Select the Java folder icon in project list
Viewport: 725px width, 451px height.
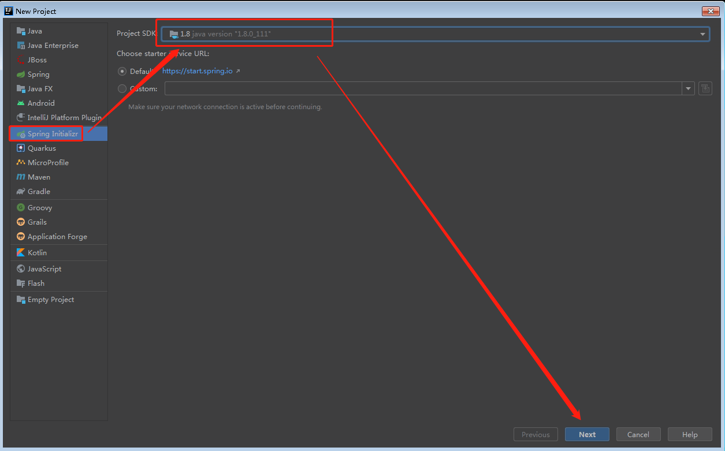click(21, 31)
